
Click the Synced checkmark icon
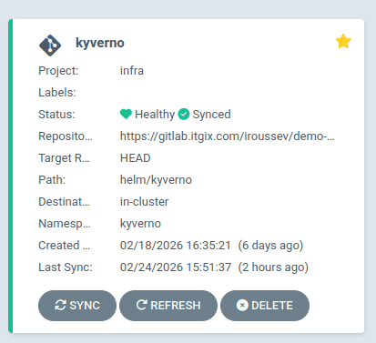tap(184, 115)
